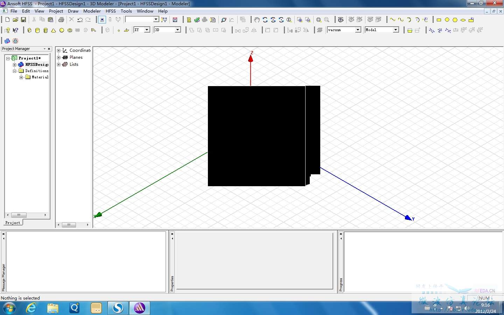Open Windows Explorer from the taskbar

(53, 308)
